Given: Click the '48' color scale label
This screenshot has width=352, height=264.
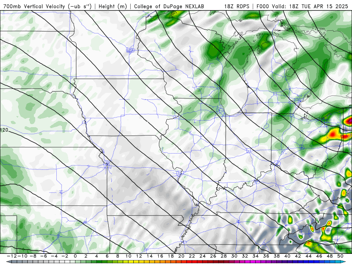Looking at the screenshot, I should tap(330, 256).
